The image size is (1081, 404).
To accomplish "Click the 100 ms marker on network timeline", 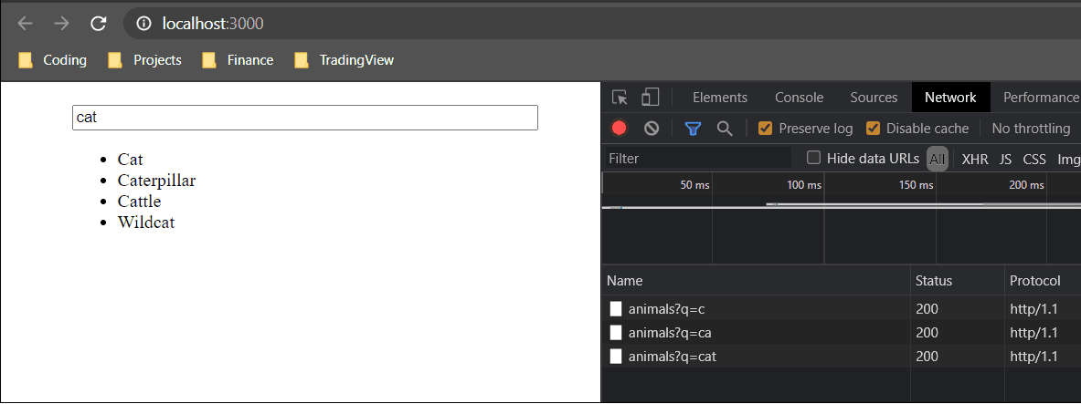I will click(804, 185).
